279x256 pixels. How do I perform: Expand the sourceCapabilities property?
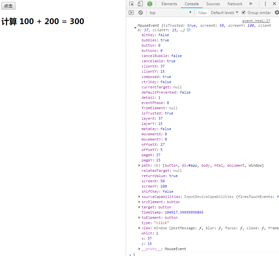pos(139,197)
